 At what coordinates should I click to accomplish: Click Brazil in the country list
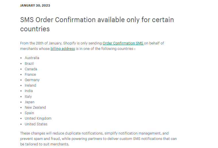click(29, 63)
